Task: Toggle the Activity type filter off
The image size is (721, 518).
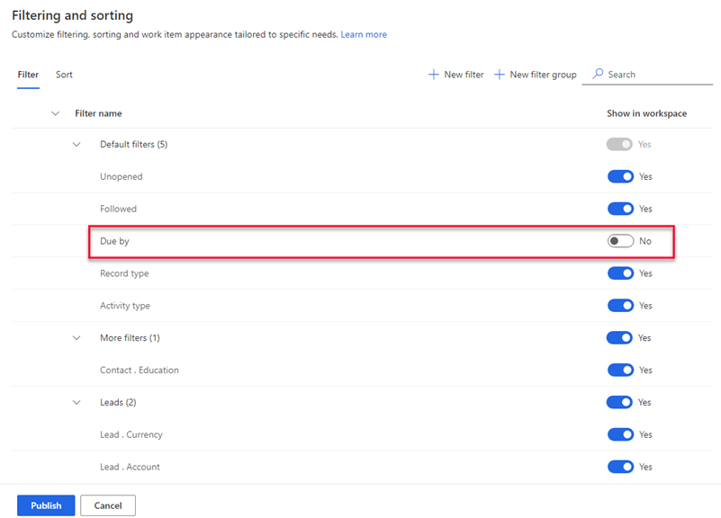Action: click(620, 306)
